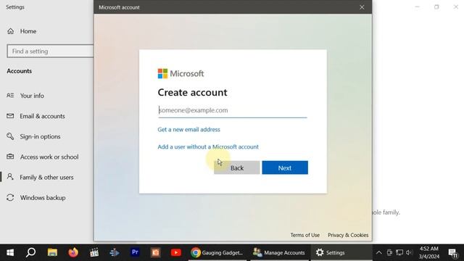The image size is (464, 261).
Task: Open the Windows Start menu
Action: click(x=10, y=252)
